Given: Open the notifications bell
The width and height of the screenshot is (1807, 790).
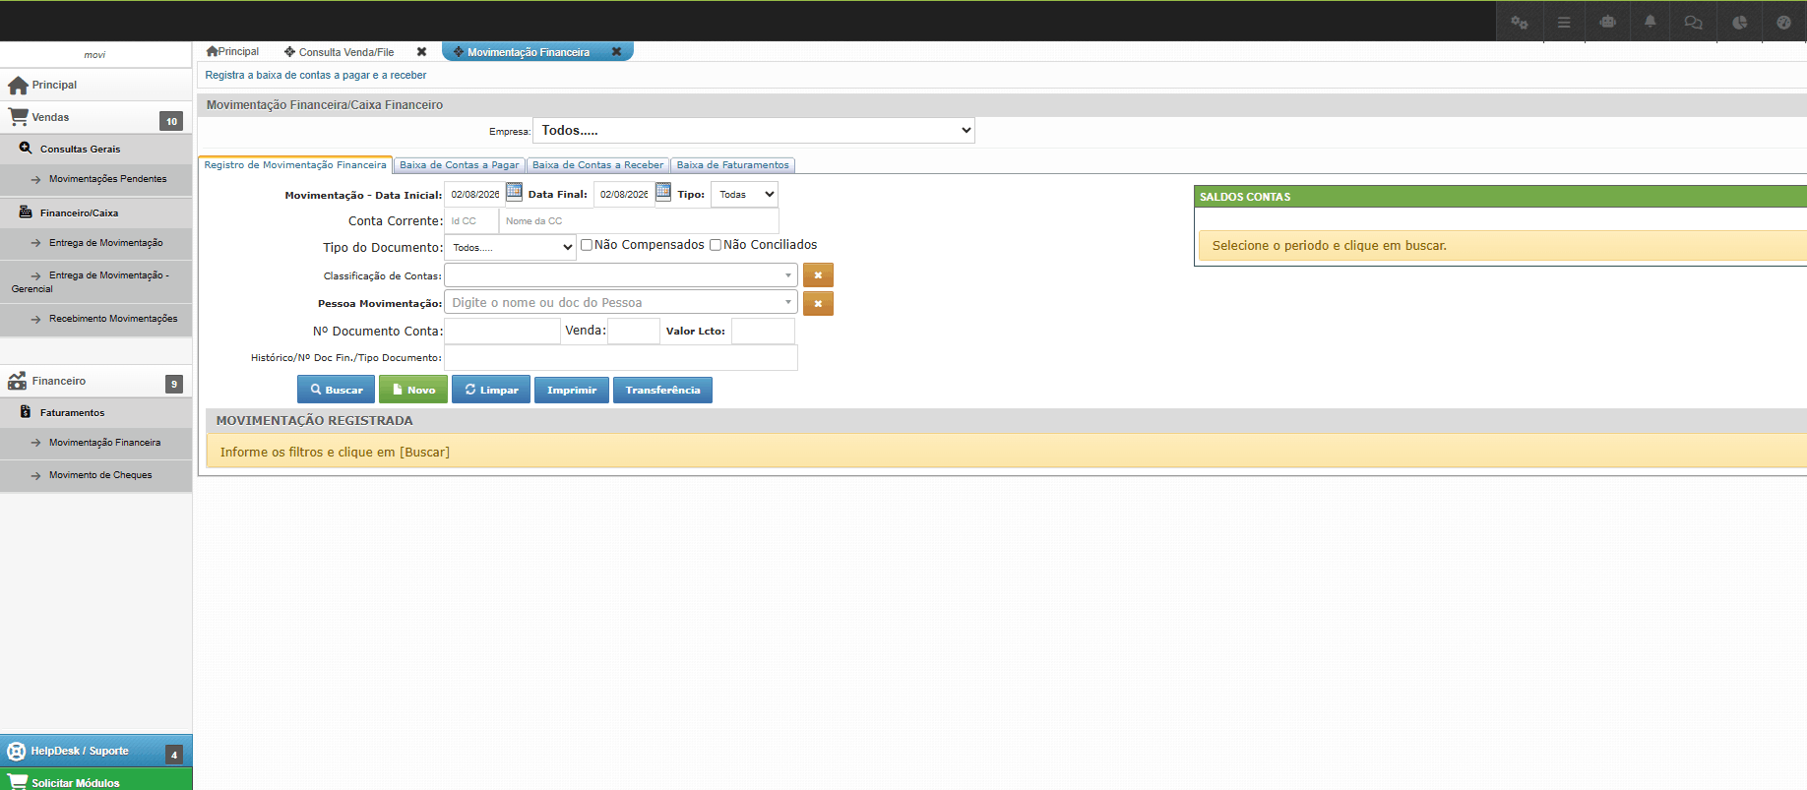Looking at the screenshot, I should (x=1651, y=22).
